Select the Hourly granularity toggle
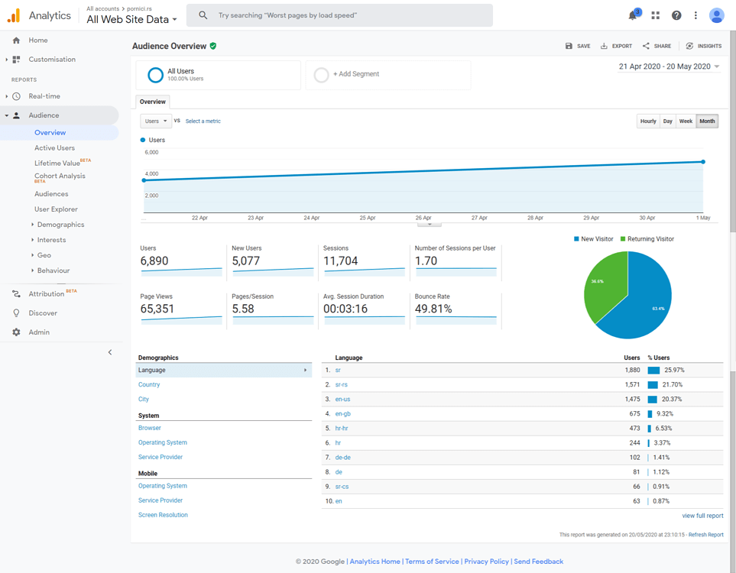 pyautogui.click(x=648, y=121)
